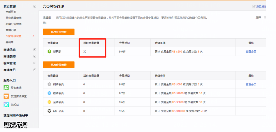The width and height of the screenshot is (276, 132).
Task: Click the 新买家 member count 30
Action: 85,51
